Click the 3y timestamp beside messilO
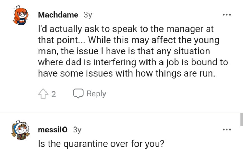 coord(77,130)
